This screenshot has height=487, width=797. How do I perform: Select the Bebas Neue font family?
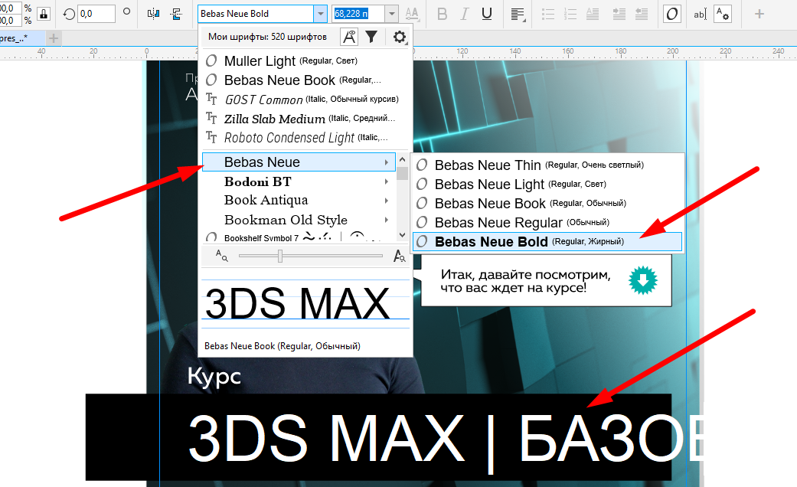click(x=299, y=162)
